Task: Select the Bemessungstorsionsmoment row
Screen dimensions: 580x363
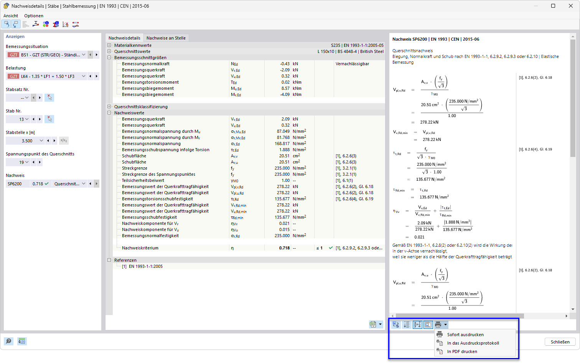Action: 249,82
